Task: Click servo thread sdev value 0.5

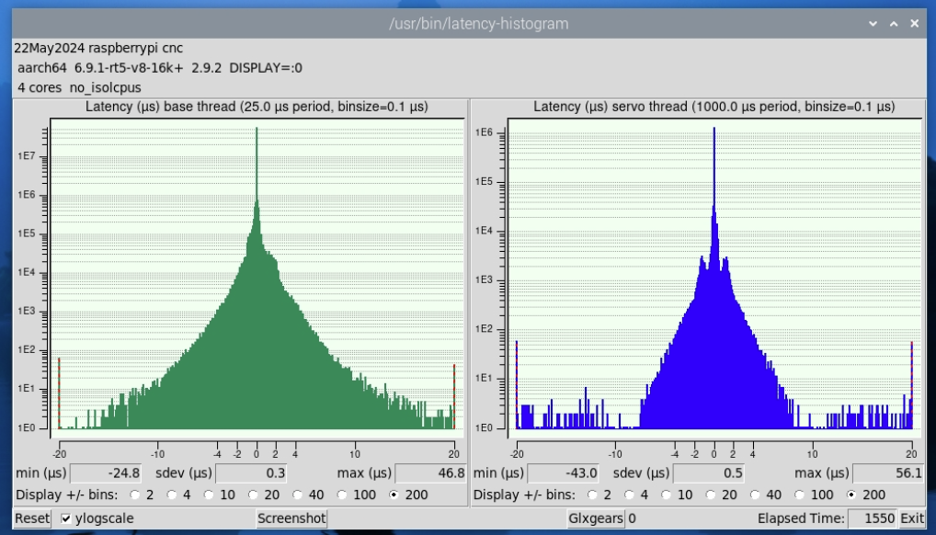Action: (x=709, y=473)
